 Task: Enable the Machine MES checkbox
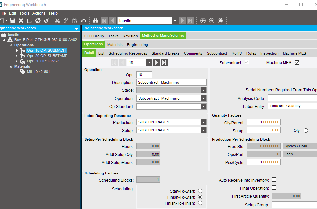(297, 62)
